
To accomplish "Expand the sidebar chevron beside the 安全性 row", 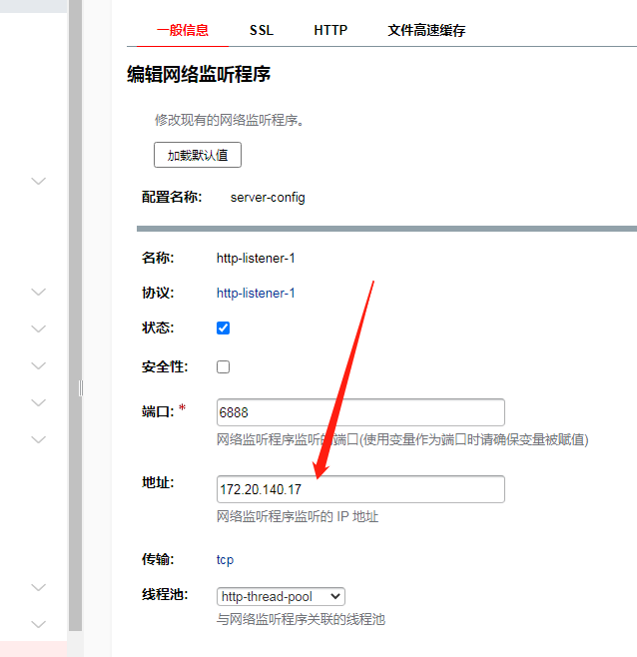I will [x=39, y=365].
